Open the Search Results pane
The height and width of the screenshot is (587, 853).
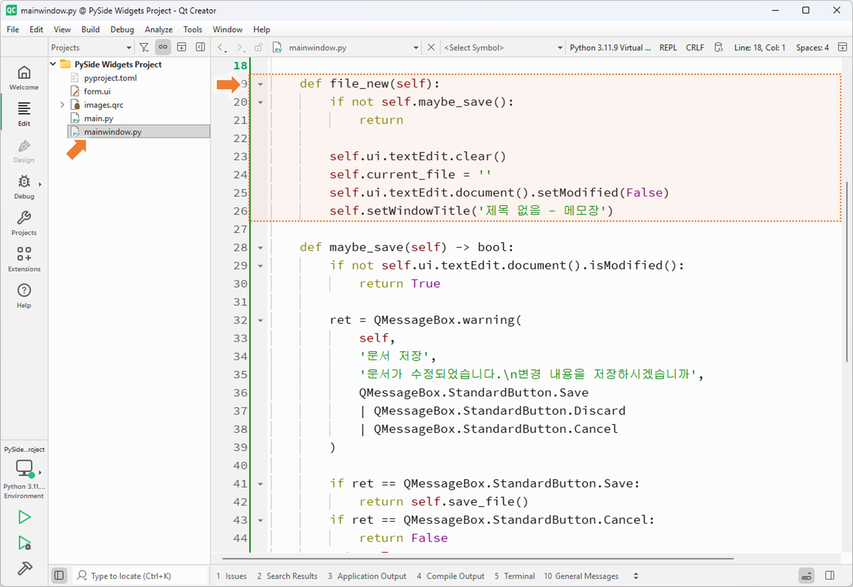287,576
